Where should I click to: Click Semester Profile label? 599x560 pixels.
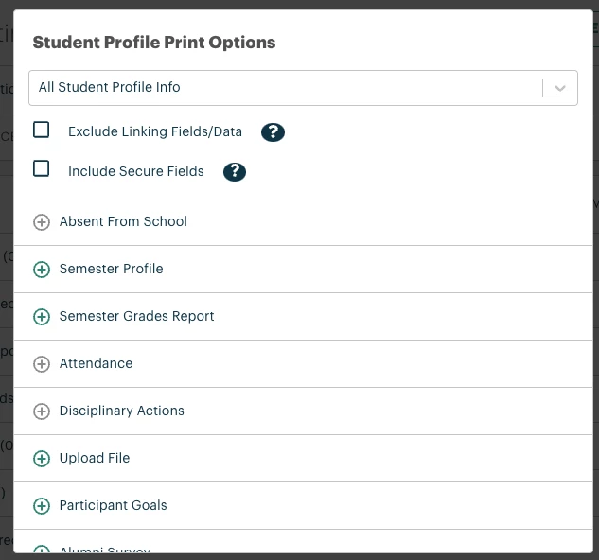pos(111,269)
